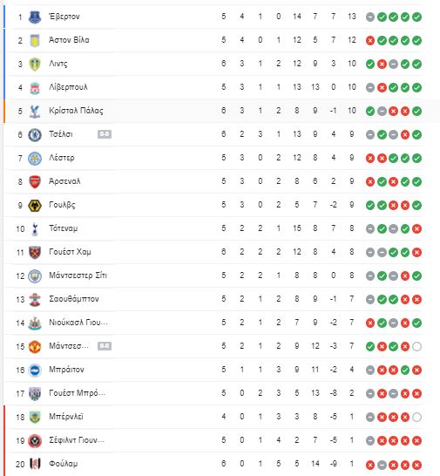Screen dimensions: 440x476
Task: Click the Wolves club crest
Action: point(35,206)
